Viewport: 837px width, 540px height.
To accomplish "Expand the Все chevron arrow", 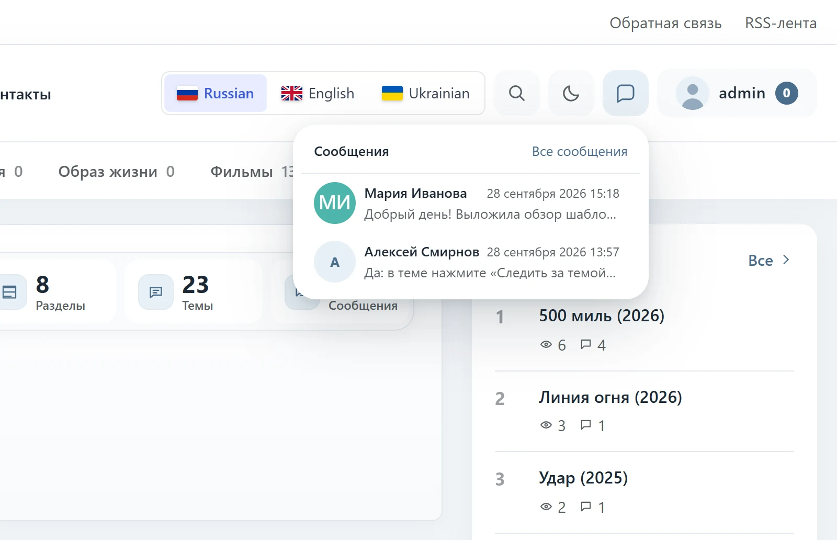I will [x=786, y=260].
